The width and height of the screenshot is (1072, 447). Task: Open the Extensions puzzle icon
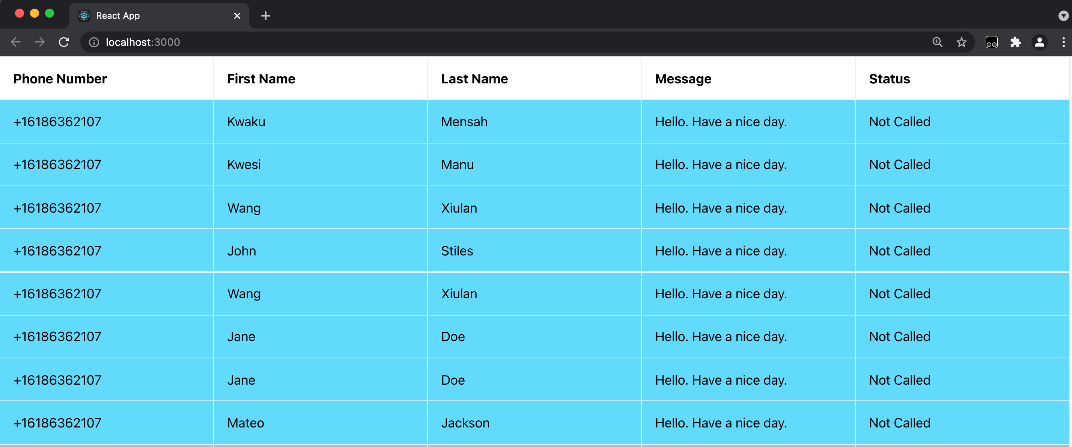coord(1015,42)
